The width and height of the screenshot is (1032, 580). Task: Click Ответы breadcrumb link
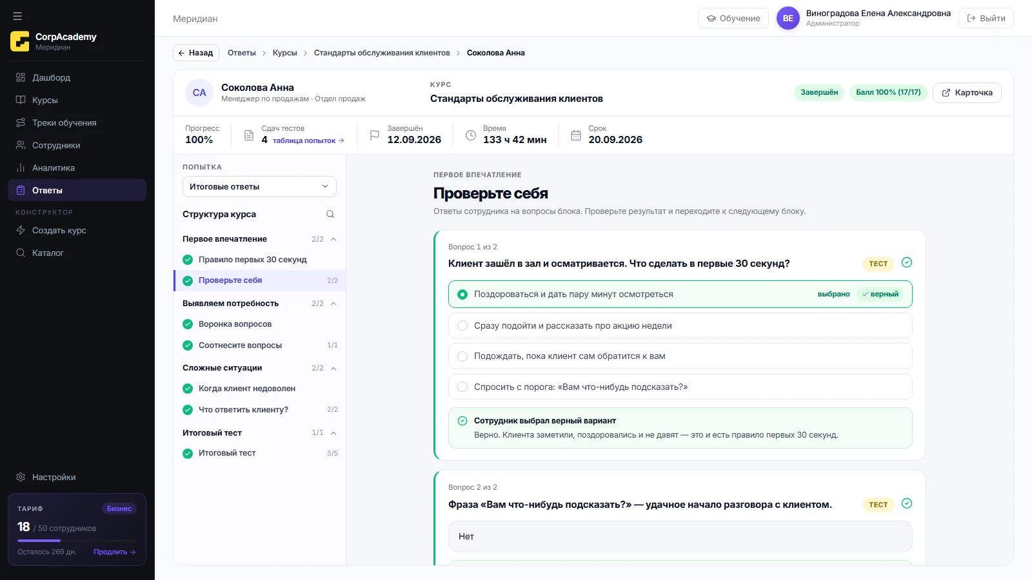[242, 53]
